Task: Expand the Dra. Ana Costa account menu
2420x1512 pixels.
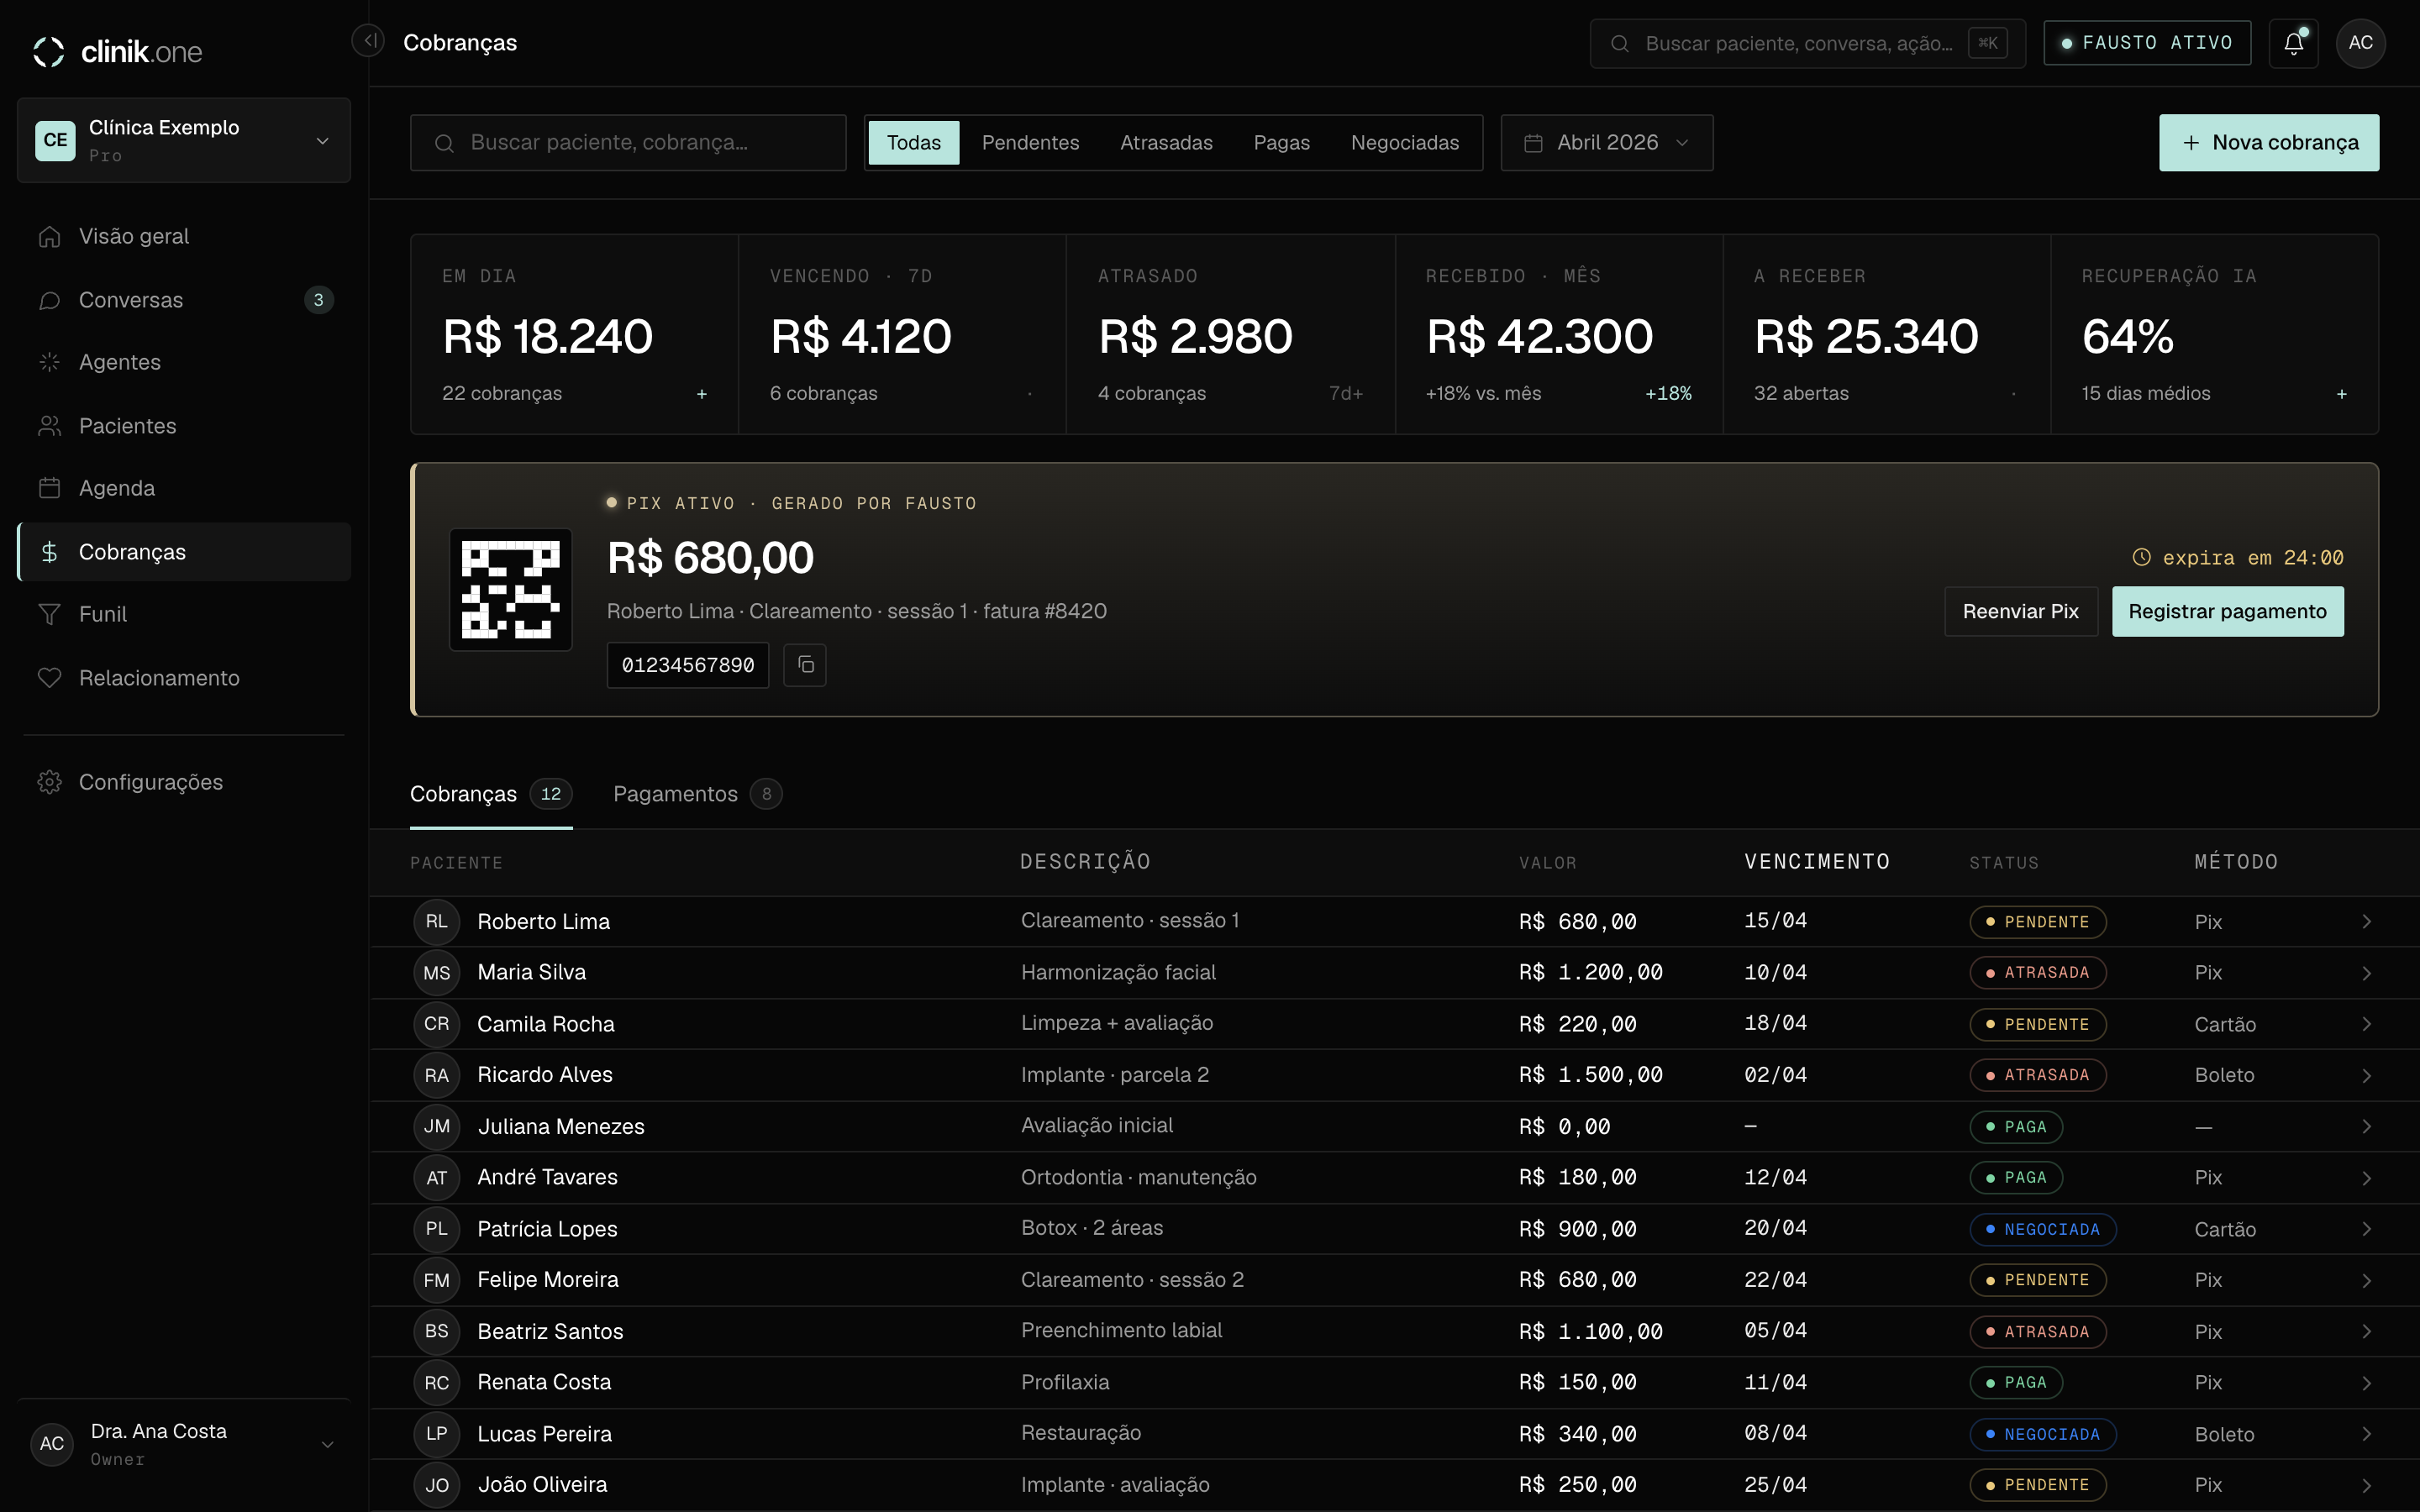Action: [184, 1444]
